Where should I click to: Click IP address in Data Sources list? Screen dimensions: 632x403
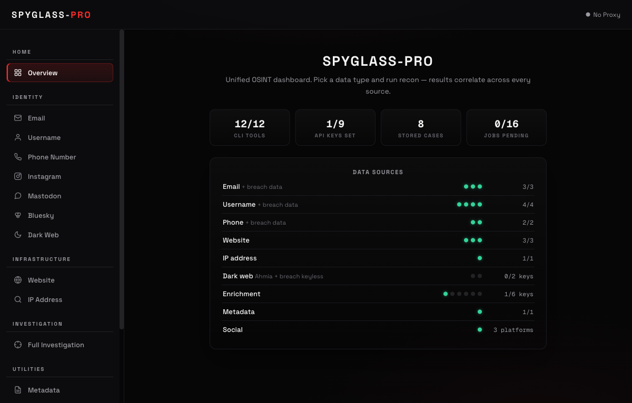click(x=240, y=258)
